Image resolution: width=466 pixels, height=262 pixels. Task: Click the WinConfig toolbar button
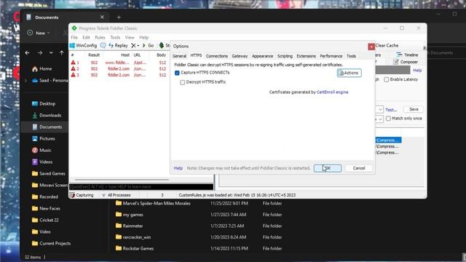click(83, 45)
